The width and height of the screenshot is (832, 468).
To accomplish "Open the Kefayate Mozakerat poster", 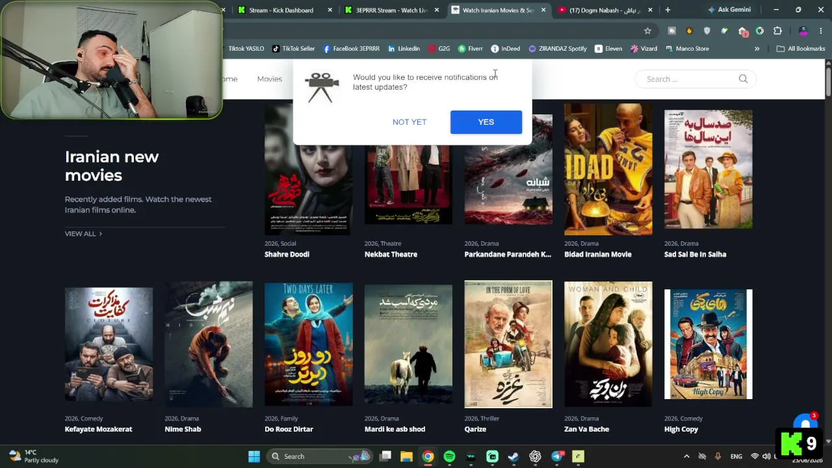I will (x=109, y=344).
